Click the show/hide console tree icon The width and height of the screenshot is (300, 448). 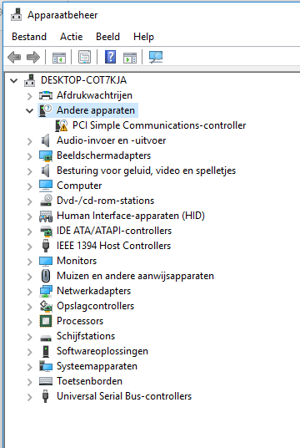pyautogui.click(x=59, y=57)
